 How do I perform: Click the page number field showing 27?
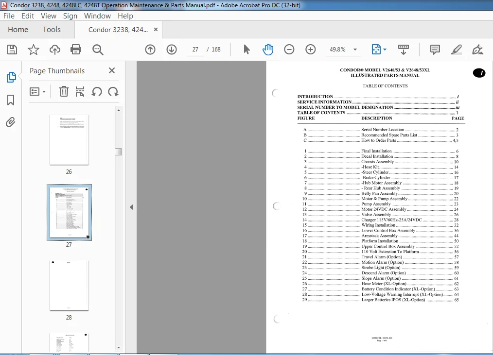pyautogui.click(x=195, y=50)
